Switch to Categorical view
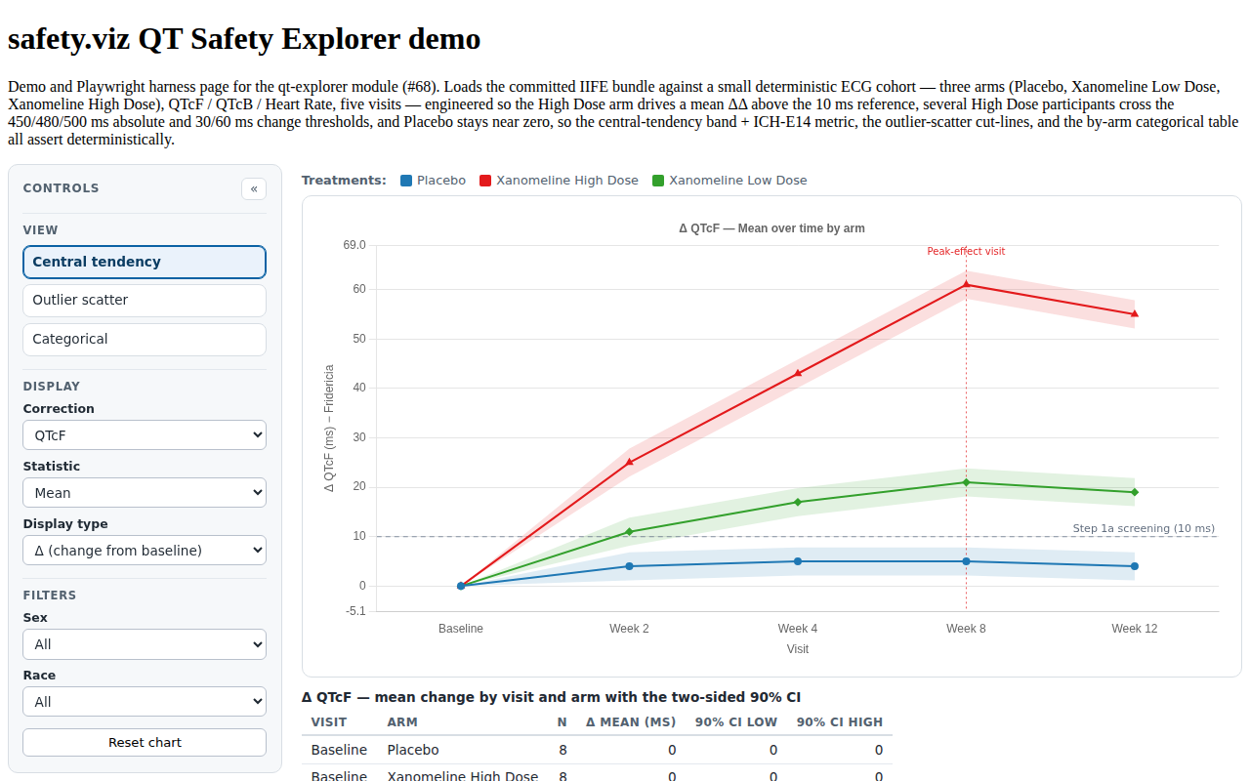This screenshot has width=1250, height=781. [145, 340]
